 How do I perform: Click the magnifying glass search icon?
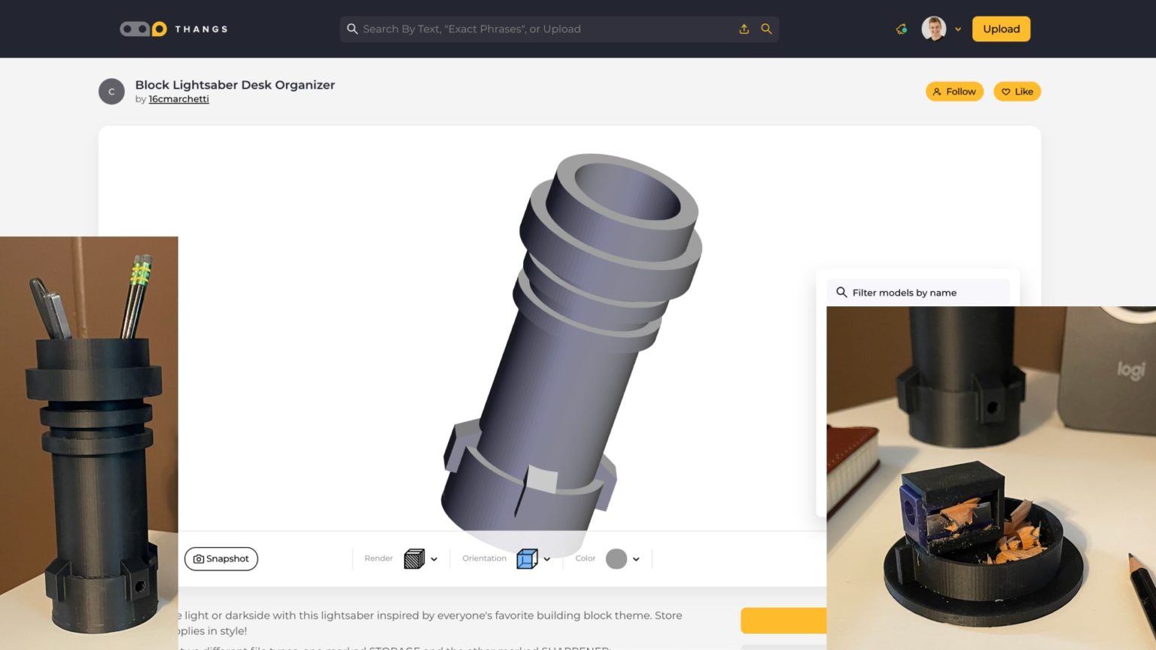(x=766, y=29)
